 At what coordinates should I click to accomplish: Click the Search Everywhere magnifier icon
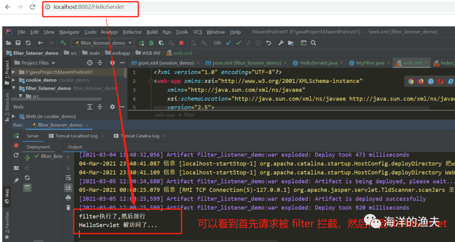pos(313,43)
